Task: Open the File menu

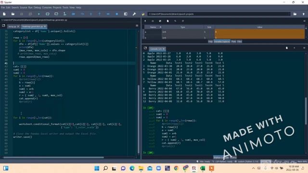Action: (3, 8)
